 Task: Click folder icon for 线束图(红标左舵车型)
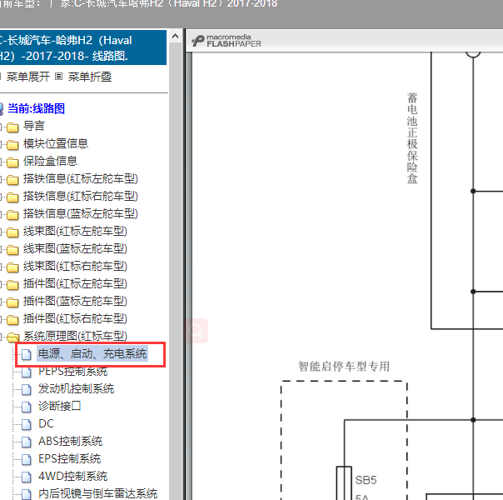[x=12, y=232]
